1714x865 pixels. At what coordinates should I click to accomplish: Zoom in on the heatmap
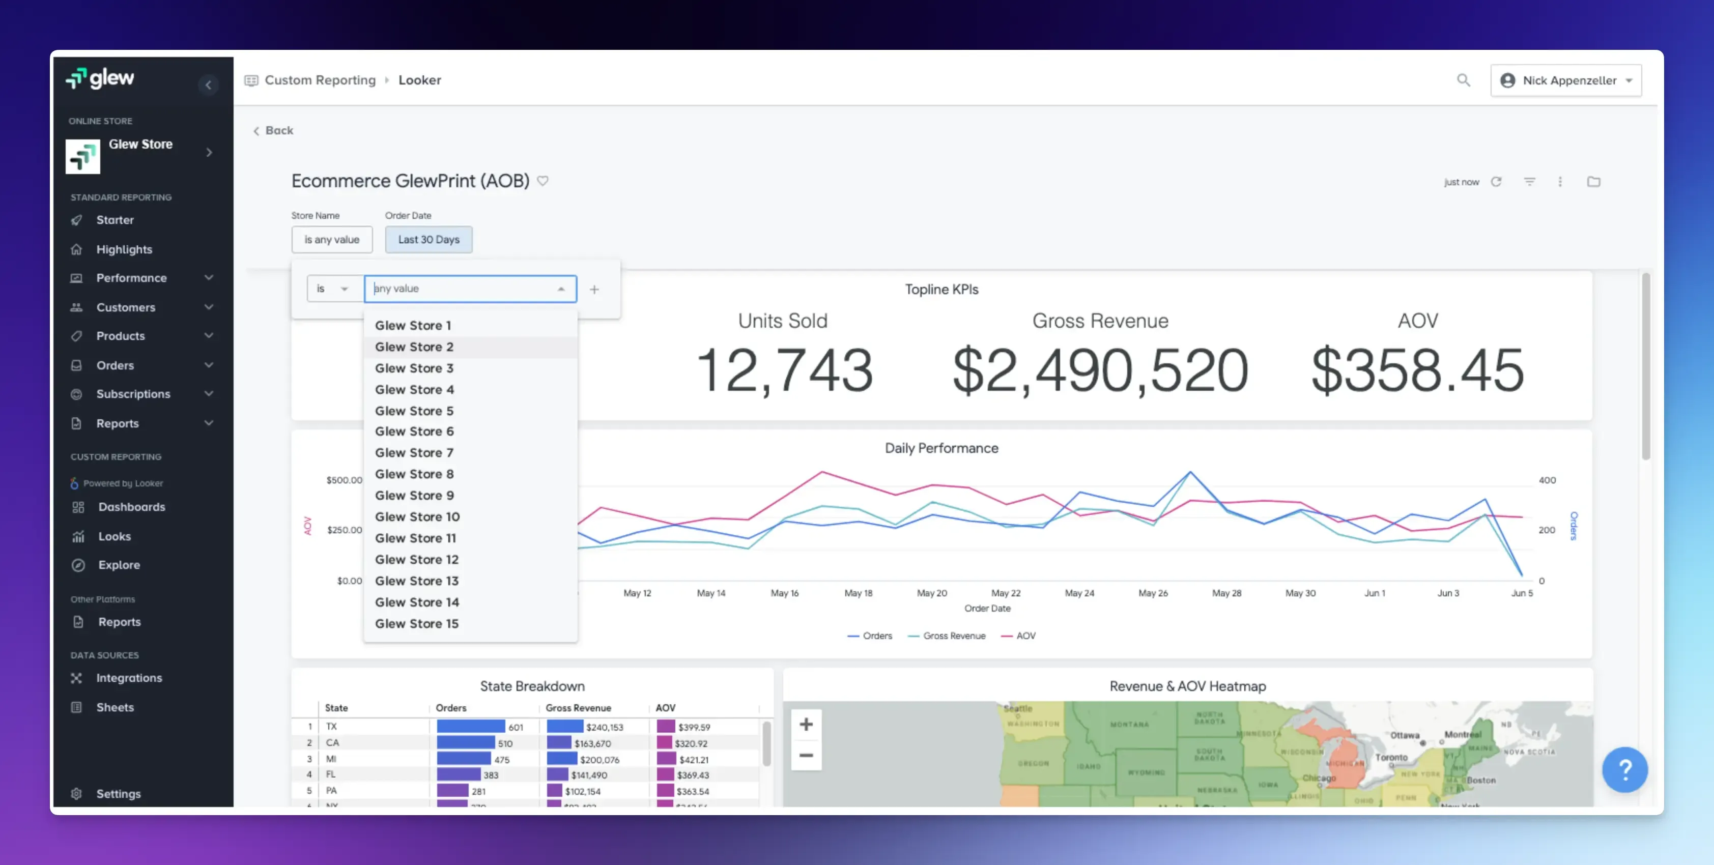pos(806,724)
